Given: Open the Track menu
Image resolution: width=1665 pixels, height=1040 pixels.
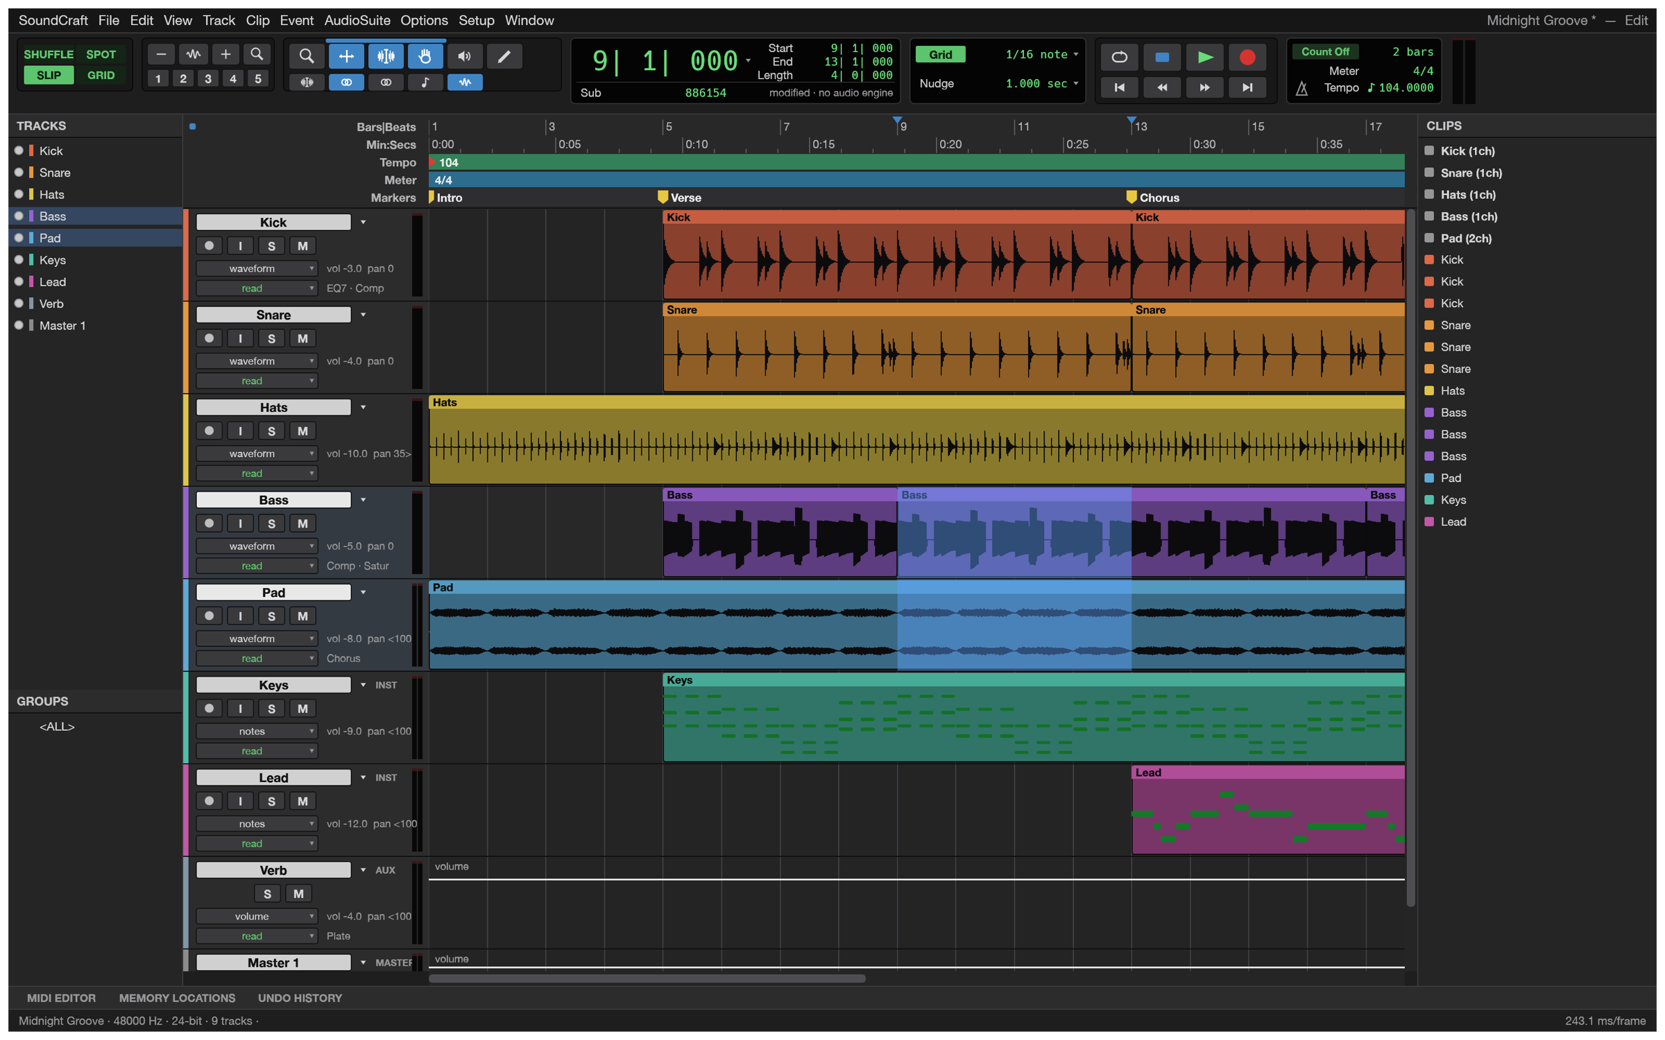Looking at the screenshot, I should (x=219, y=20).
